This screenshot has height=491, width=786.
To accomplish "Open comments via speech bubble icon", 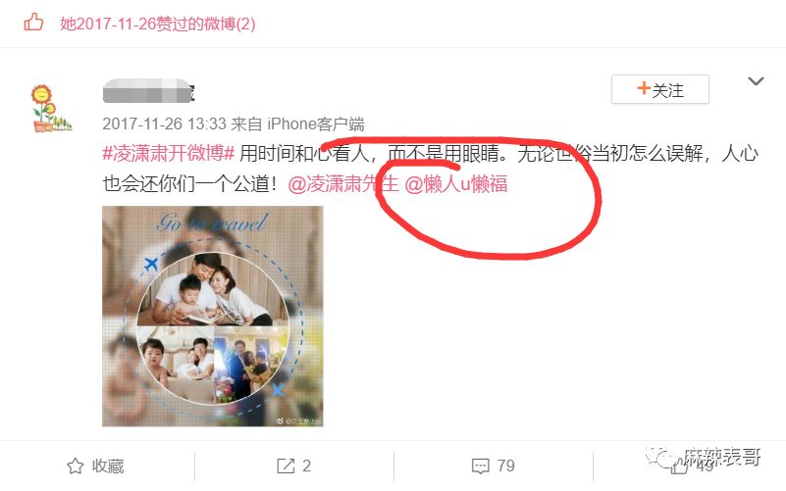I will coord(480,466).
